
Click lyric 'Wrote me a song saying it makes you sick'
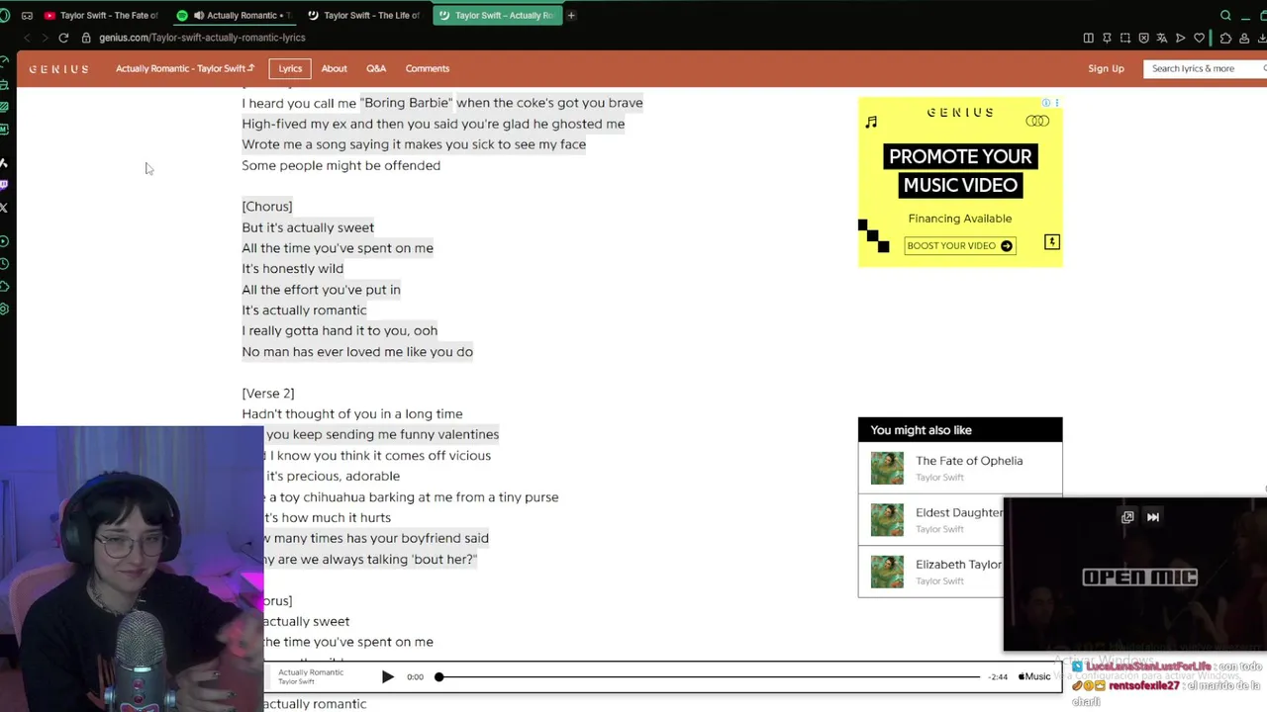(414, 144)
